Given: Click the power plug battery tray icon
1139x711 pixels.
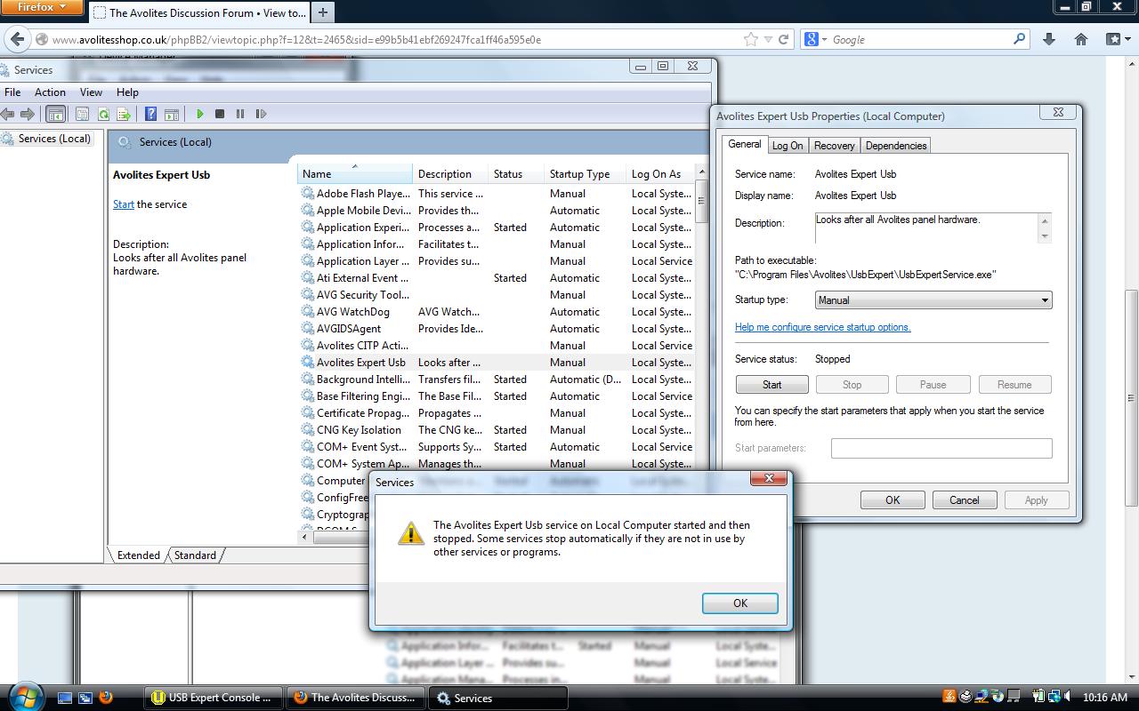Looking at the screenshot, I should pos(1038,698).
